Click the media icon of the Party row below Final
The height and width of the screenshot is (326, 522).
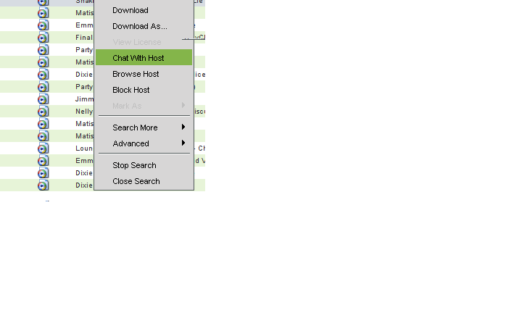pyautogui.click(x=43, y=50)
